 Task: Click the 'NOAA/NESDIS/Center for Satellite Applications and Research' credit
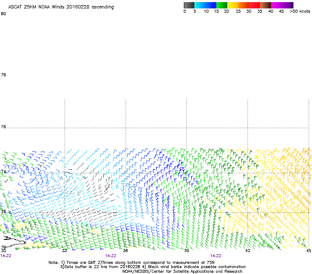tap(182, 271)
